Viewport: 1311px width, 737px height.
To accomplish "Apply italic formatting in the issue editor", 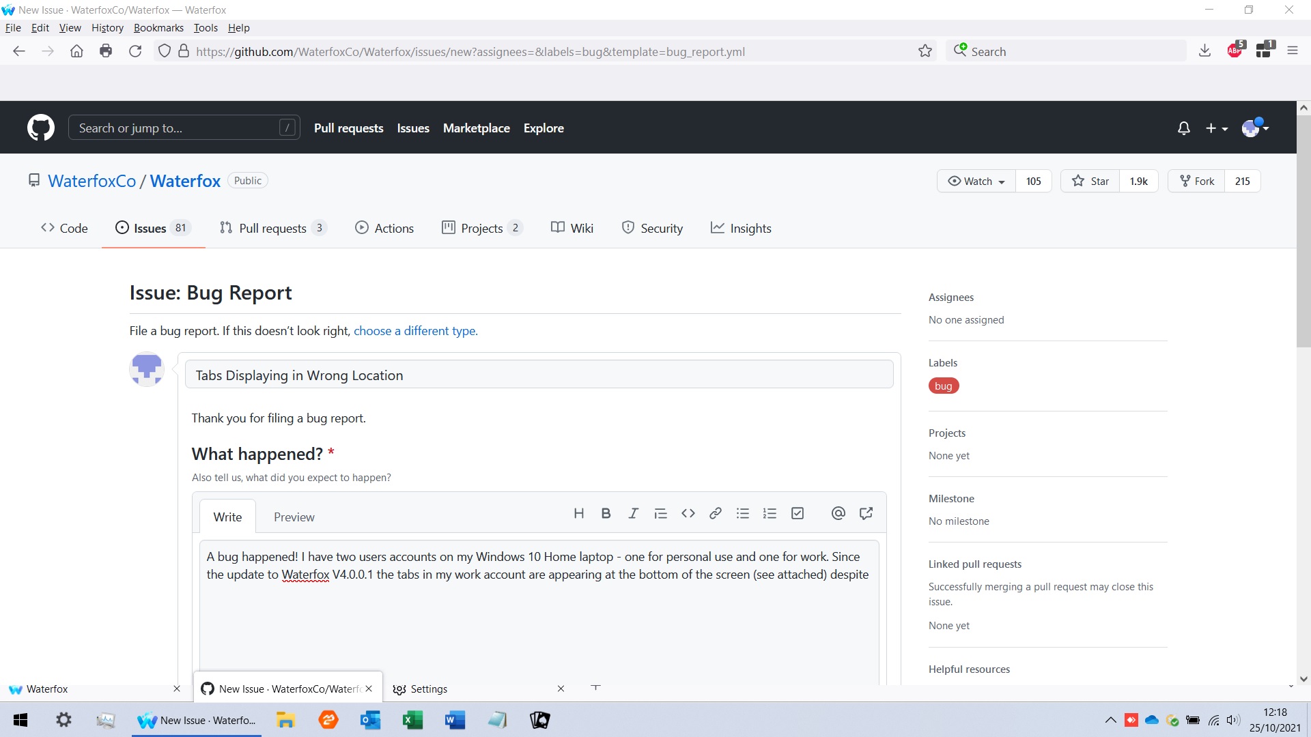I will pyautogui.click(x=633, y=513).
